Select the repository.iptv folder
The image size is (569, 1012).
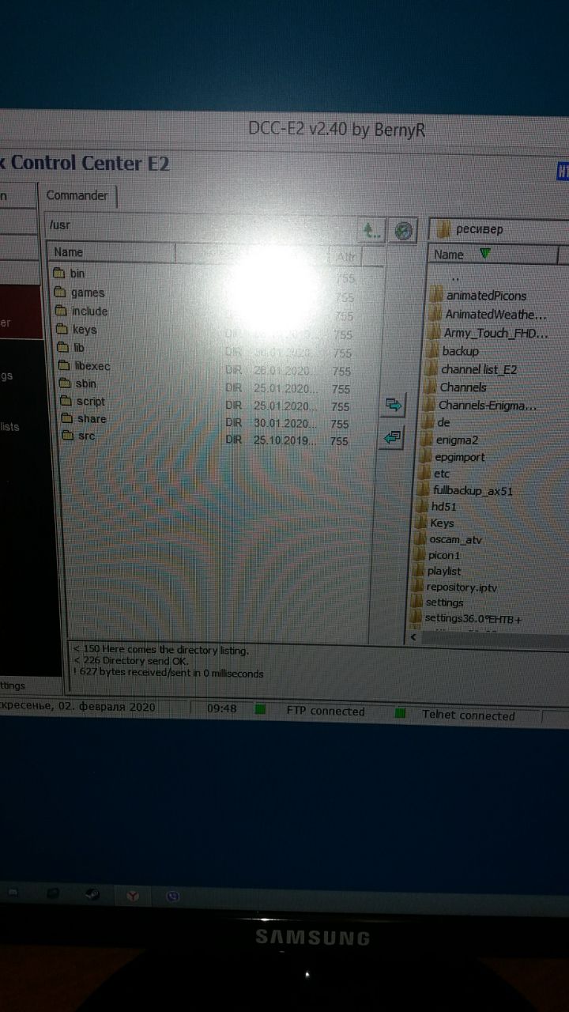pos(454,587)
